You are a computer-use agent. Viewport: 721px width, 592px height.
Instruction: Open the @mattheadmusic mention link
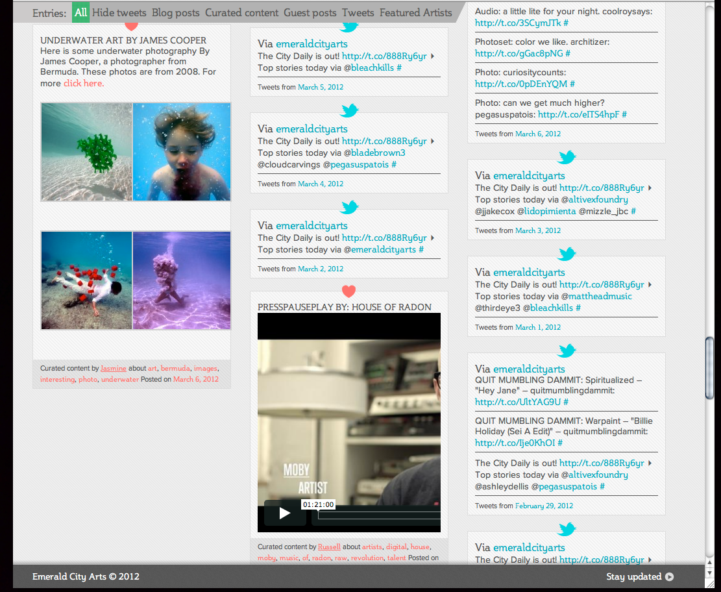tap(600, 296)
